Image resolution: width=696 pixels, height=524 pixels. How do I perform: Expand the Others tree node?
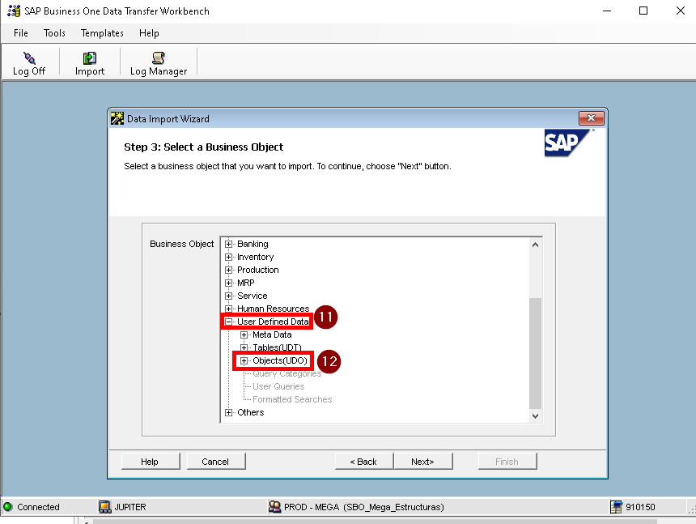228,412
